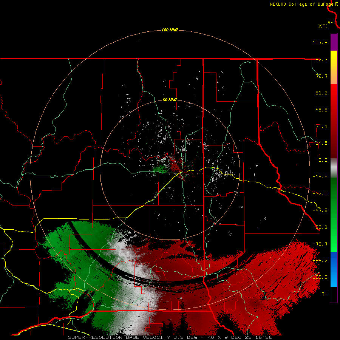Click the -47.6 value on the velocity scale

(x=320, y=210)
